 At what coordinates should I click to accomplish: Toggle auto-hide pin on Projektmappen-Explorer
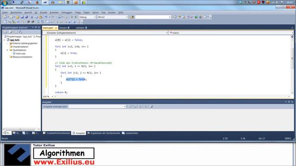tap(36, 28)
